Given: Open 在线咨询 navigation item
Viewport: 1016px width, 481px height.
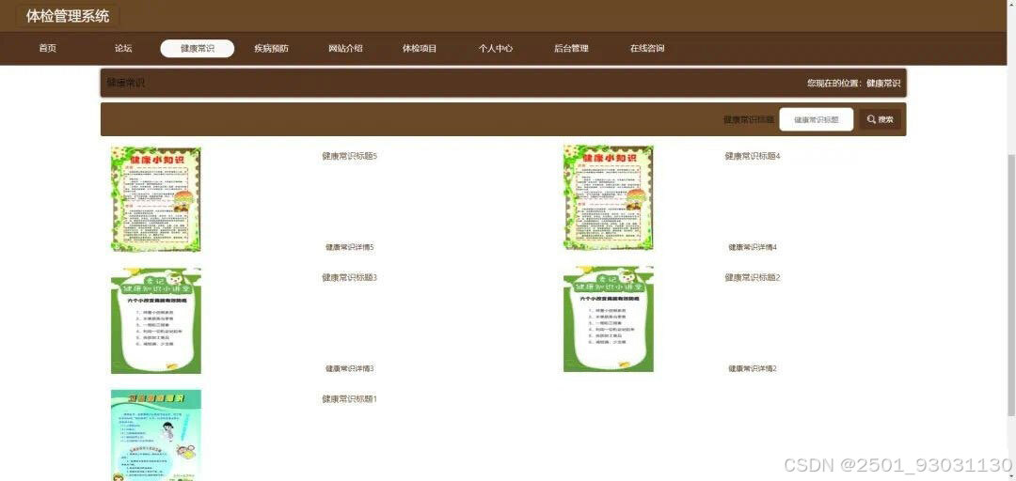Looking at the screenshot, I should click(646, 48).
